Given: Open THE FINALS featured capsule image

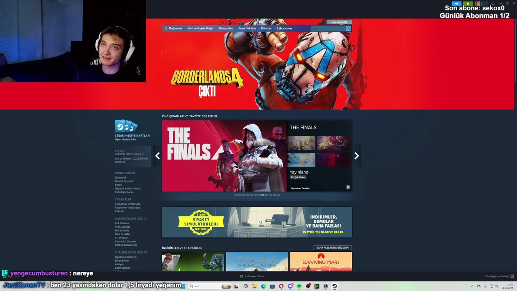Looking at the screenshot, I should click(x=224, y=156).
